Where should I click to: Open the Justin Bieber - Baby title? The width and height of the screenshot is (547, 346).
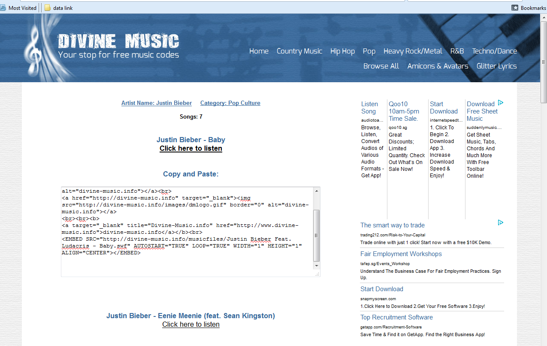191,140
